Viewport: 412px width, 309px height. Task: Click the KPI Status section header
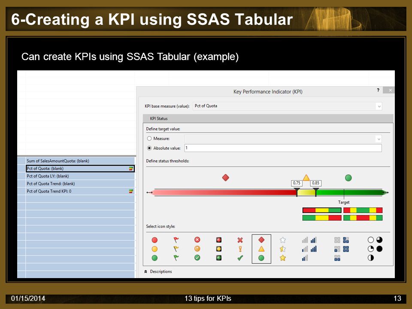pyautogui.click(x=268, y=118)
